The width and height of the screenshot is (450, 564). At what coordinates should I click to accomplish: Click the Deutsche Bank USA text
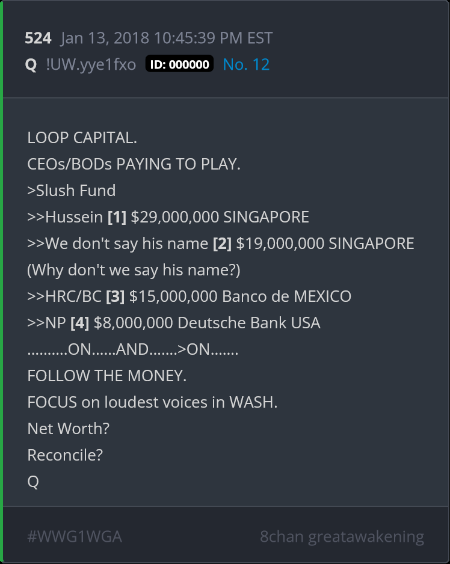tap(248, 323)
